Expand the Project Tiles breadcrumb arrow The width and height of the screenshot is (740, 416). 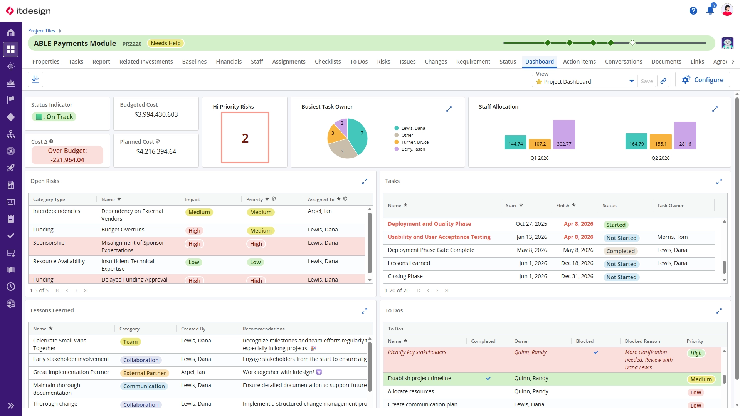pos(60,31)
